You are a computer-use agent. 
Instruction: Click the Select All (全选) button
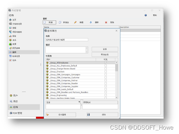[x=105, y=49]
